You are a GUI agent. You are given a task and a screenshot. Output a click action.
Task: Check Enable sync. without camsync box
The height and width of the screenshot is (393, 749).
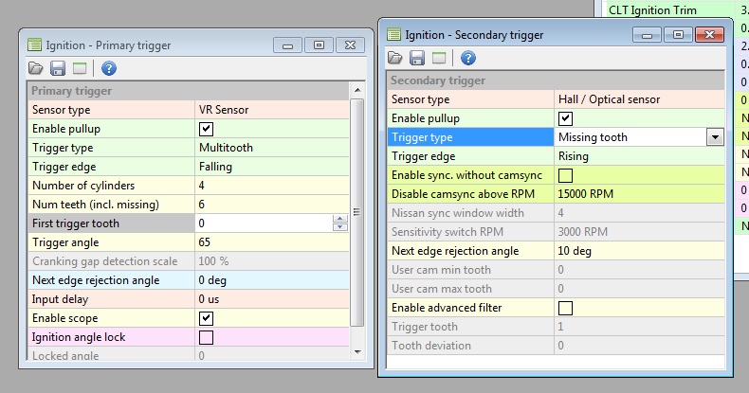(x=566, y=175)
